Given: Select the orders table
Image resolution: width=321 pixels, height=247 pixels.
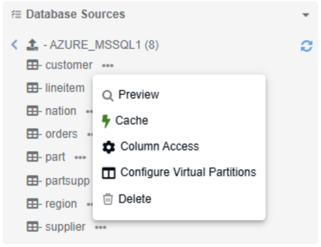Looking at the screenshot, I should [61, 134].
